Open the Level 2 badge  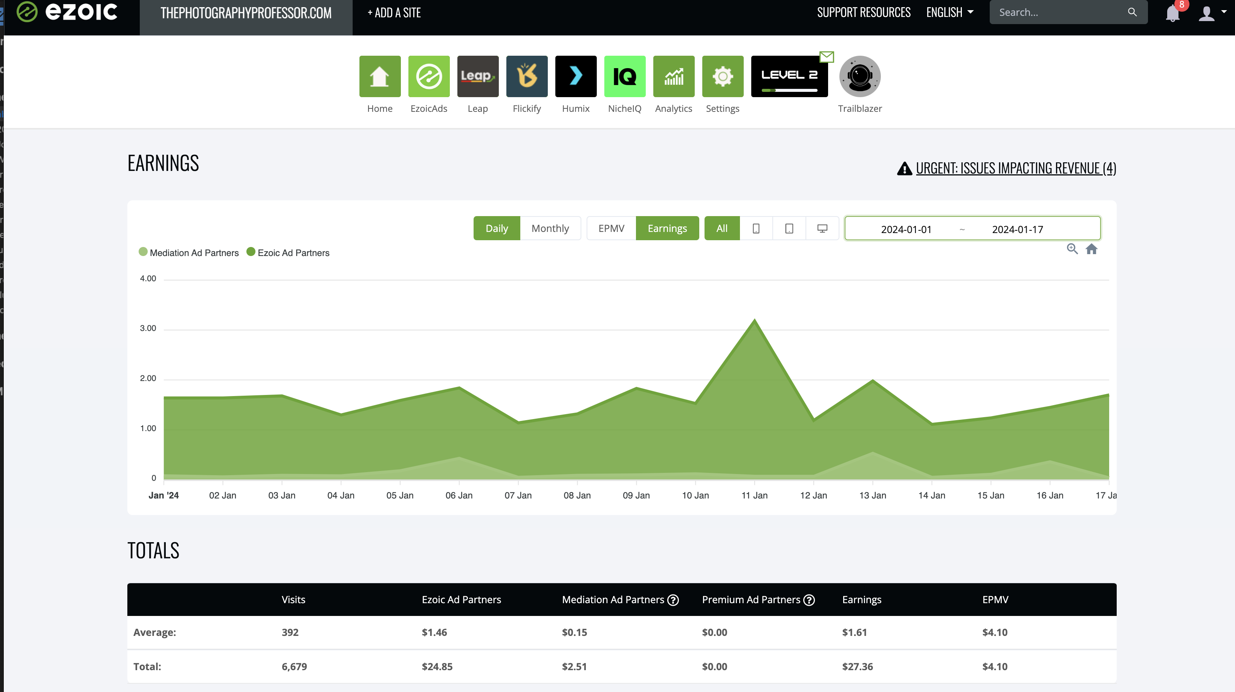coord(789,76)
